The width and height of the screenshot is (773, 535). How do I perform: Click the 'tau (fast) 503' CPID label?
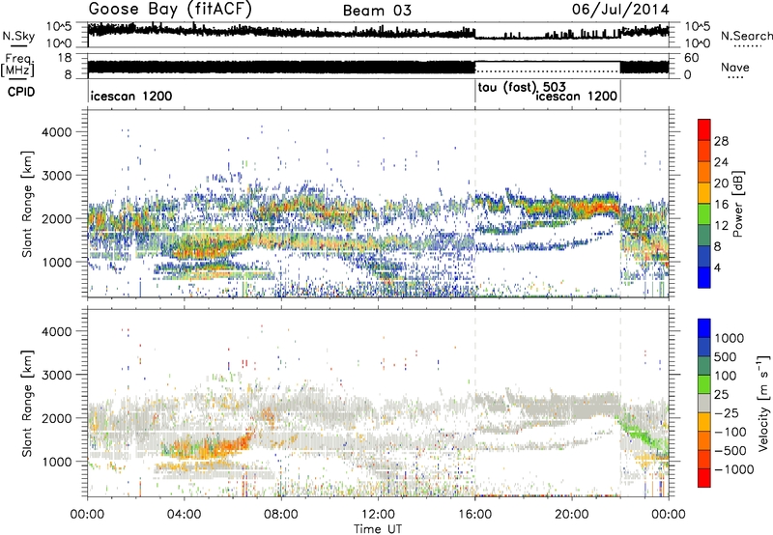point(522,88)
